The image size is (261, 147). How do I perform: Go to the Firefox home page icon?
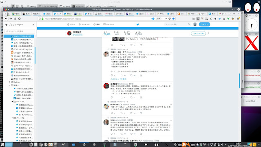(20, 19)
